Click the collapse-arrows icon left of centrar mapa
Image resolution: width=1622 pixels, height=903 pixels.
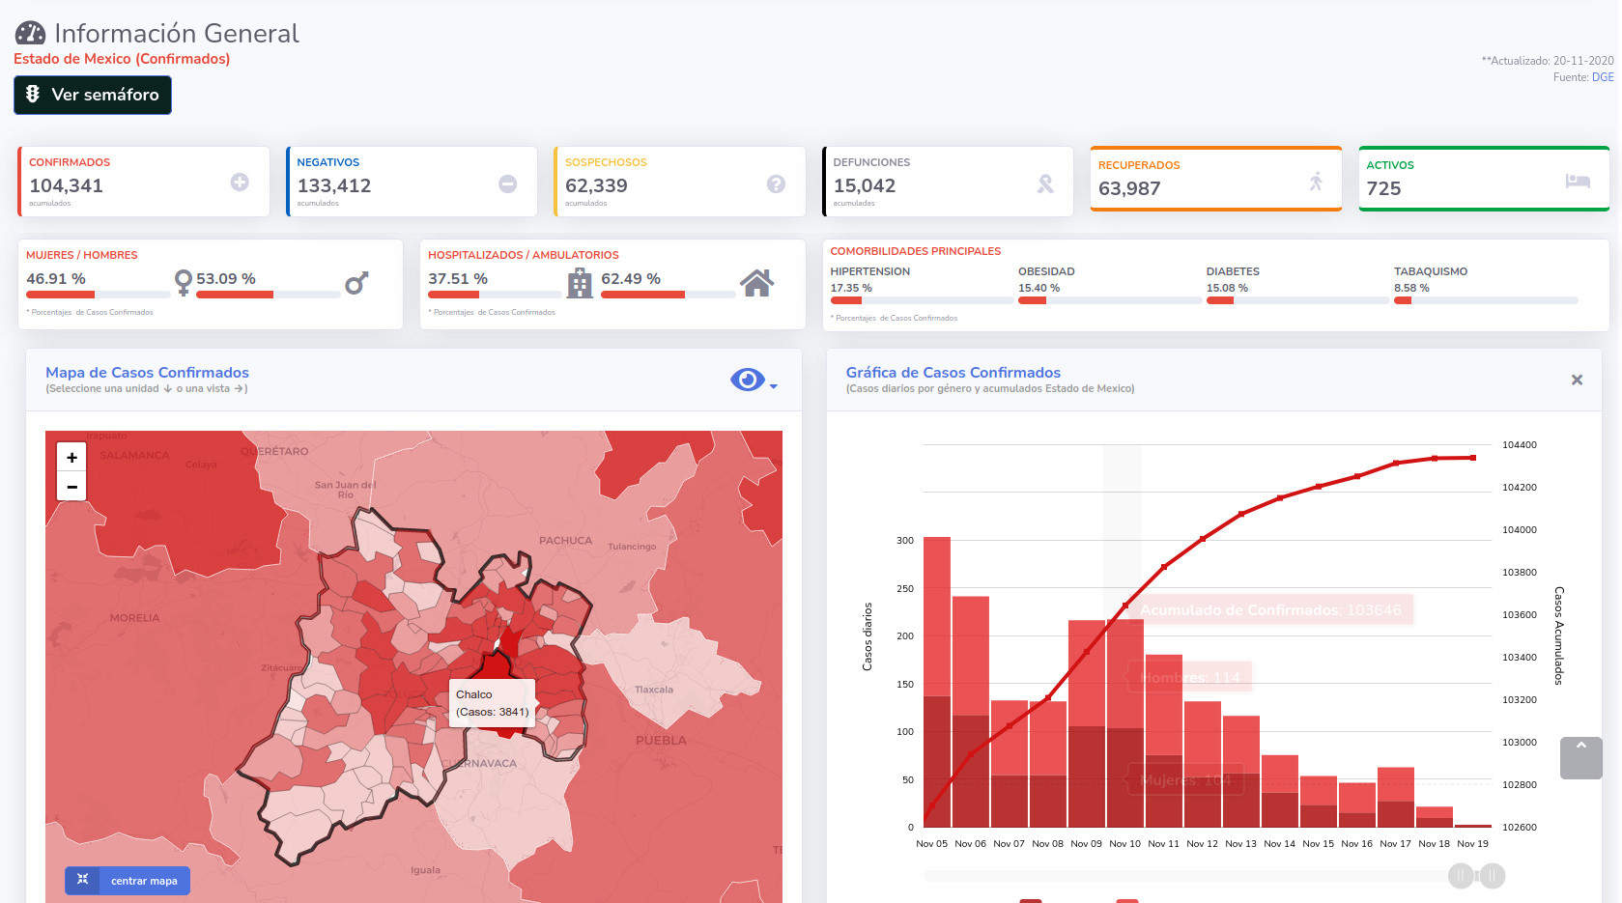click(x=82, y=880)
